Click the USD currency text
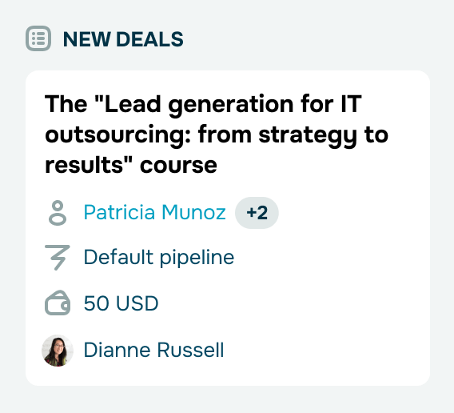Image resolution: width=454 pixels, height=413 pixels. [137, 303]
